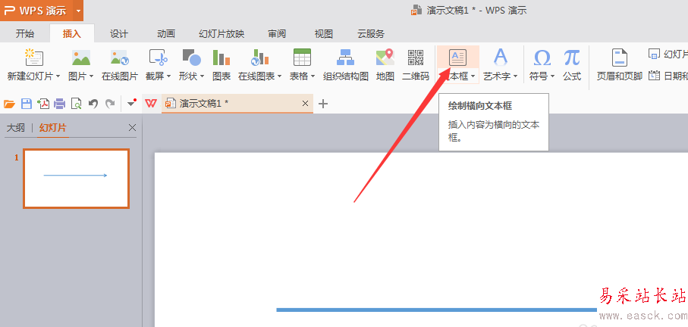The height and width of the screenshot is (327, 688).
Task: Click the New Slide (新建幻灯片) icon
Action: tap(34, 58)
